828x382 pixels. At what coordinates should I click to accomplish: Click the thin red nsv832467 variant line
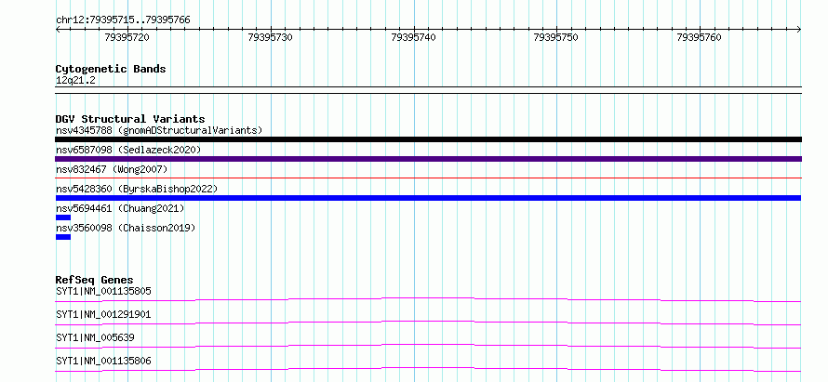[428, 178]
